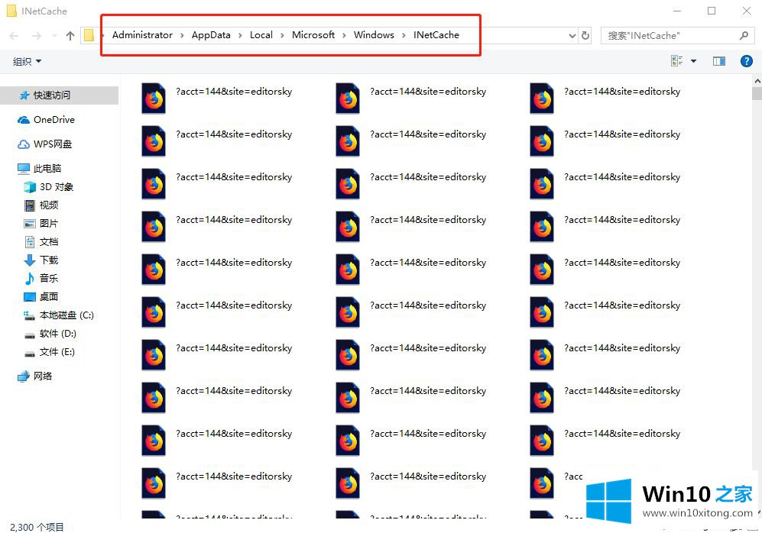
Task: Refresh the INetCache folder view
Action: (x=585, y=35)
